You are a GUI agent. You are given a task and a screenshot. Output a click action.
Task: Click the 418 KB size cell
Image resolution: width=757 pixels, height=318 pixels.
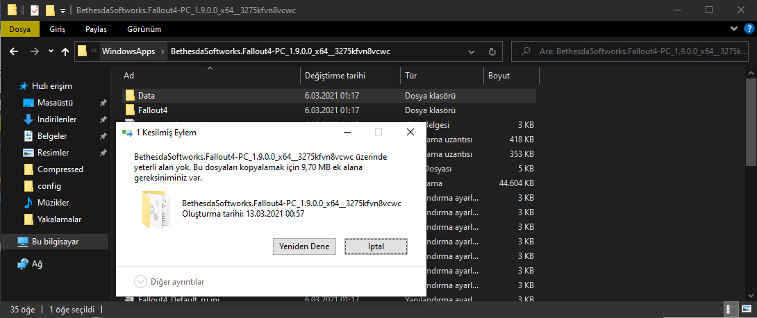point(520,140)
